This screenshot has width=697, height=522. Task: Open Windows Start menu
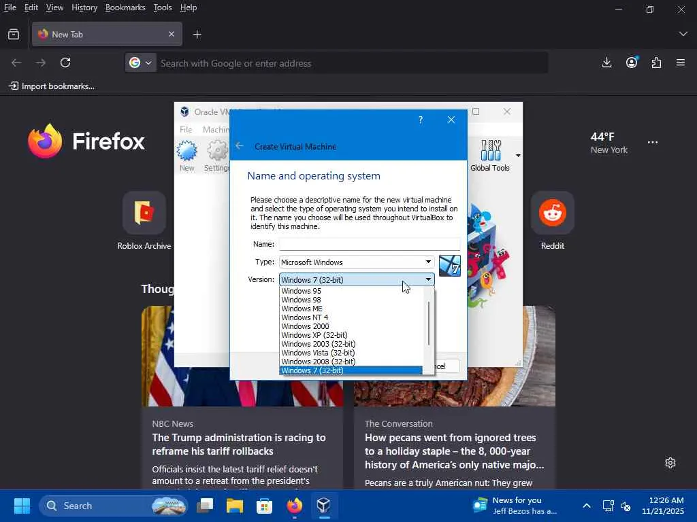(22, 506)
